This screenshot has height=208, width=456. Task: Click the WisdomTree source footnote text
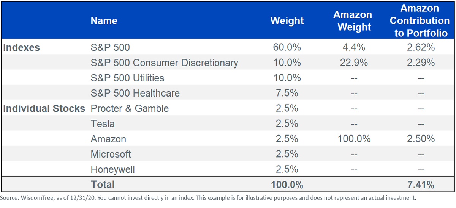pos(208,198)
